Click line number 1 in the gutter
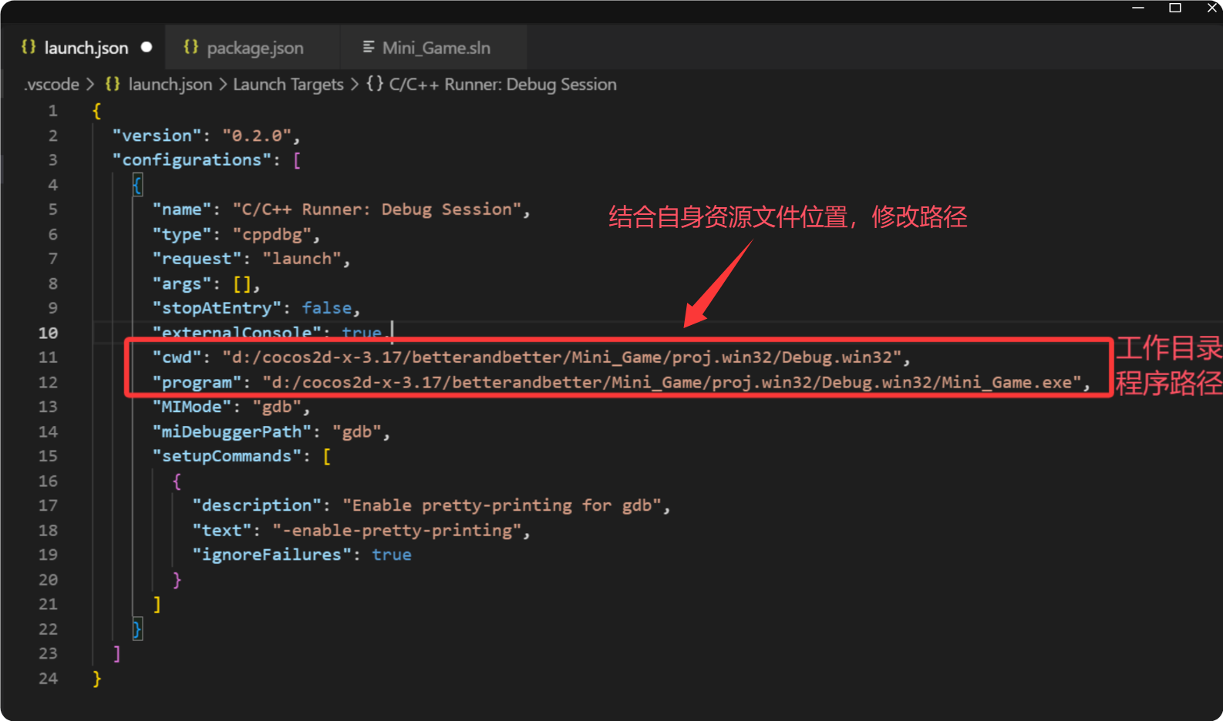Screen dimensions: 1223x721 tap(52, 111)
